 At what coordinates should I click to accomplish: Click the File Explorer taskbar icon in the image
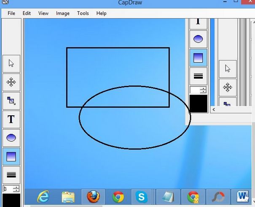pos(68,197)
